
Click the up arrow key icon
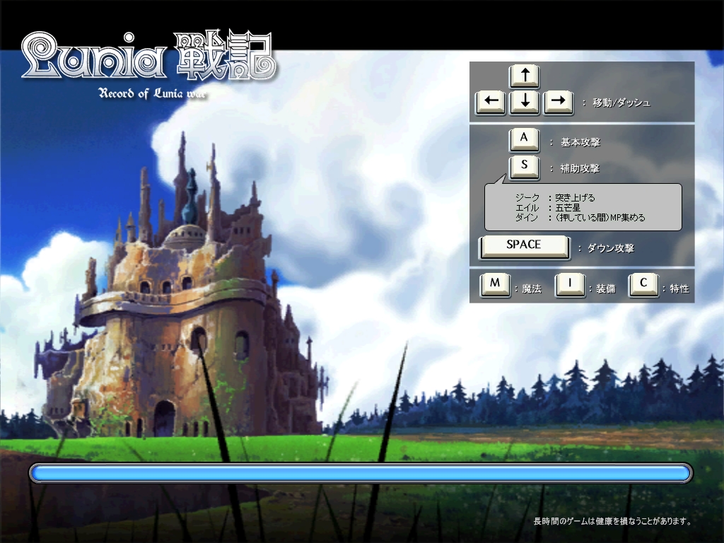[524, 76]
